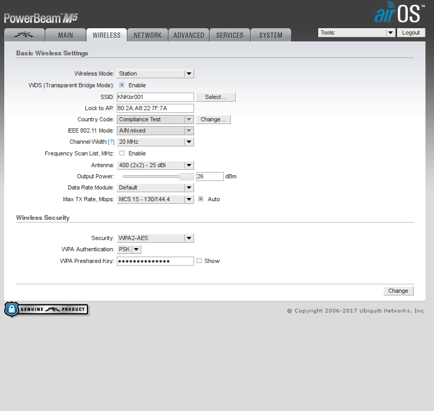The width and height of the screenshot is (434, 411).
Task: Toggle the Max TX Rate Auto checkbox
Action: [x=200, y=199]
